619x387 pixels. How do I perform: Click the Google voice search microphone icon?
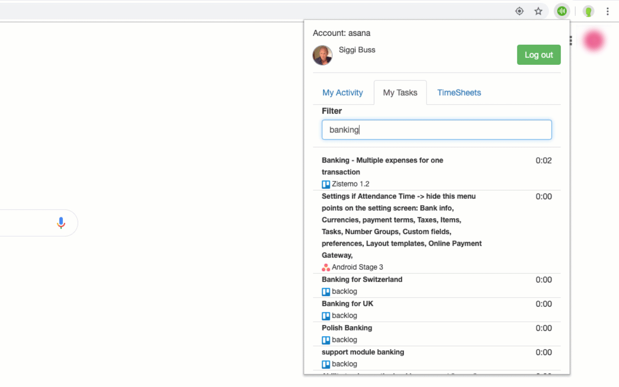pos(60,223)
